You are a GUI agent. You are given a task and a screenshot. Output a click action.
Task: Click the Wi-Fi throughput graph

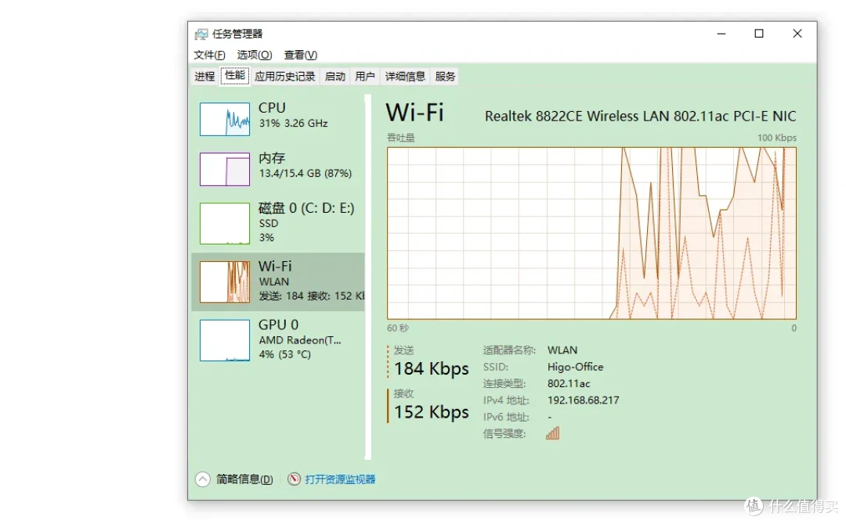click(x=591, y=233)
